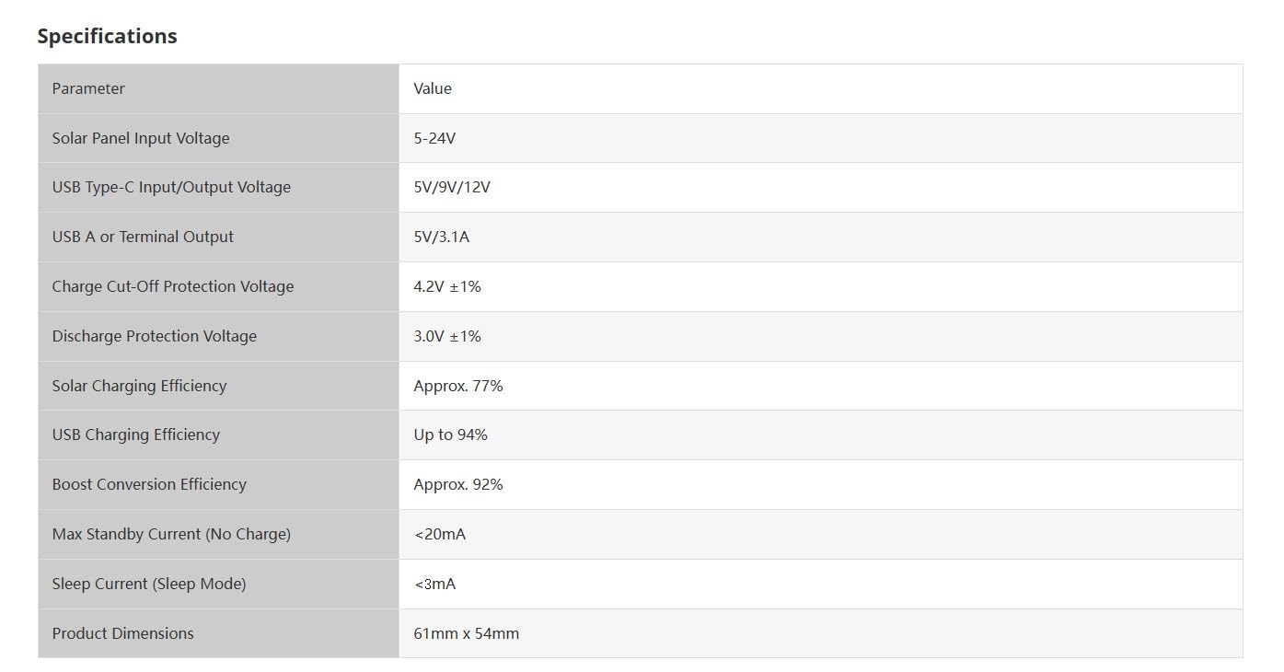The width and height of the screenshot is (1284, 672).
Task: Click USB Charging Efficiency label
Action: point(136,434)
